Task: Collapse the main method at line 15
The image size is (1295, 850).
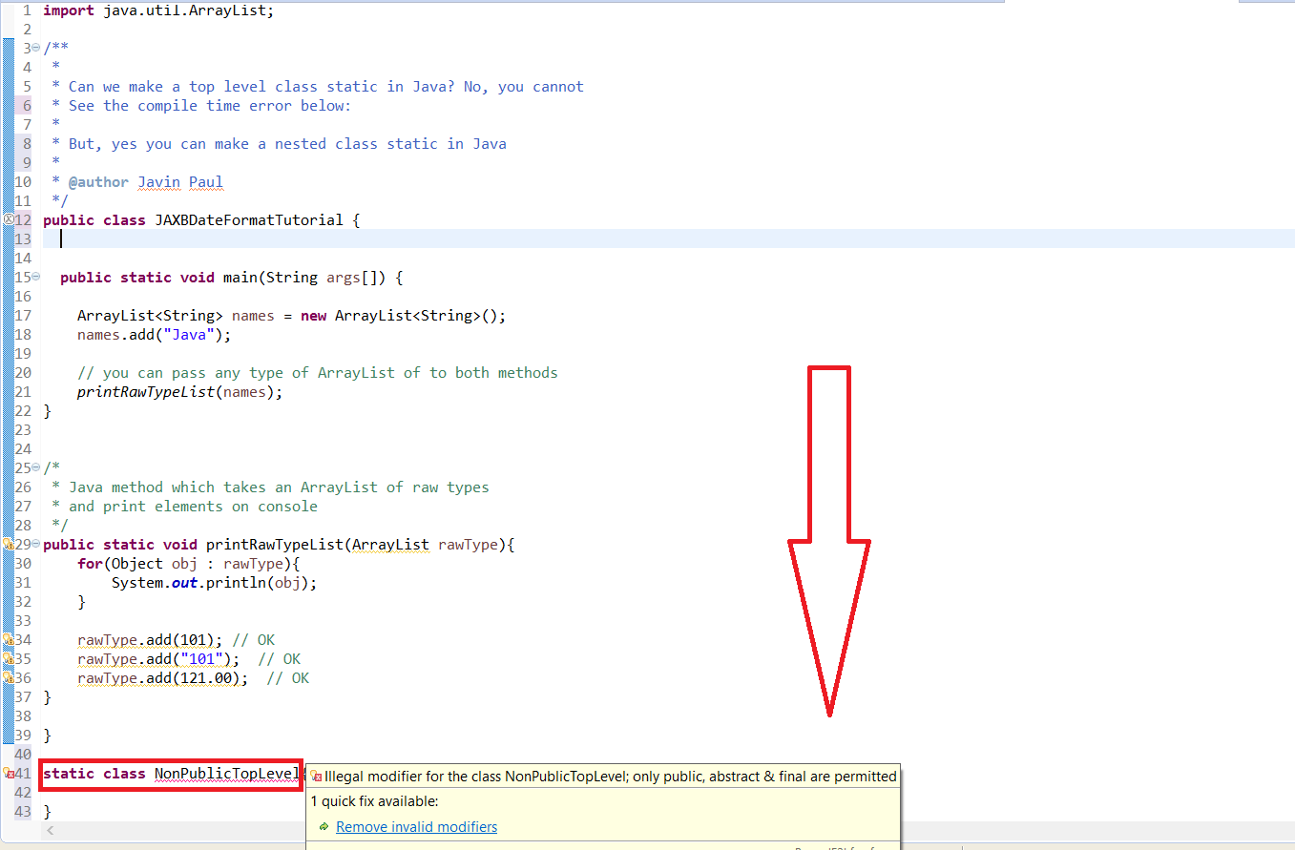Action: [34, 277]
